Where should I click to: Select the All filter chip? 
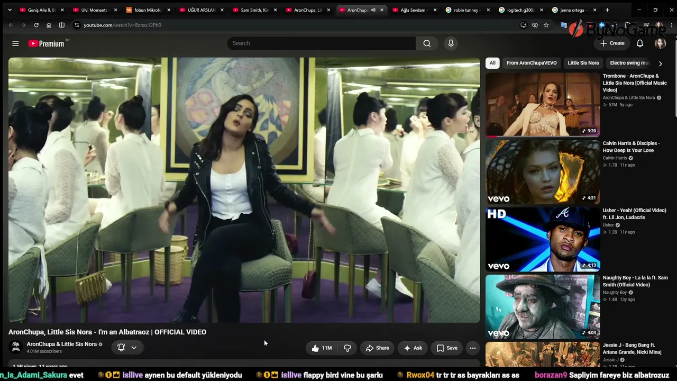coord(492,63)
